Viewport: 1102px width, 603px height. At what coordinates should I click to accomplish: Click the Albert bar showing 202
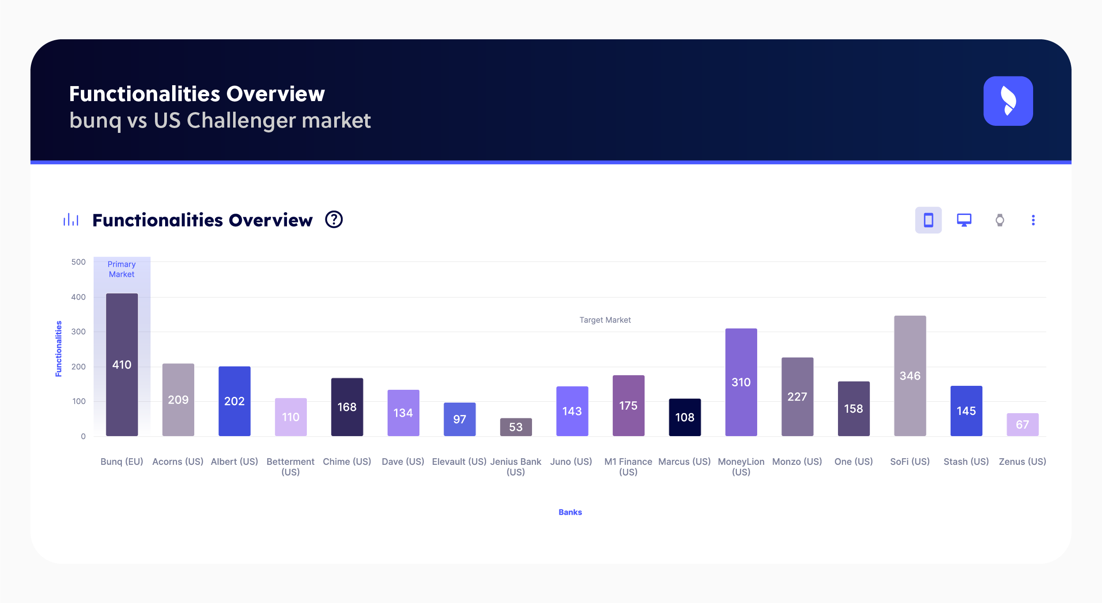pos(234,401)
